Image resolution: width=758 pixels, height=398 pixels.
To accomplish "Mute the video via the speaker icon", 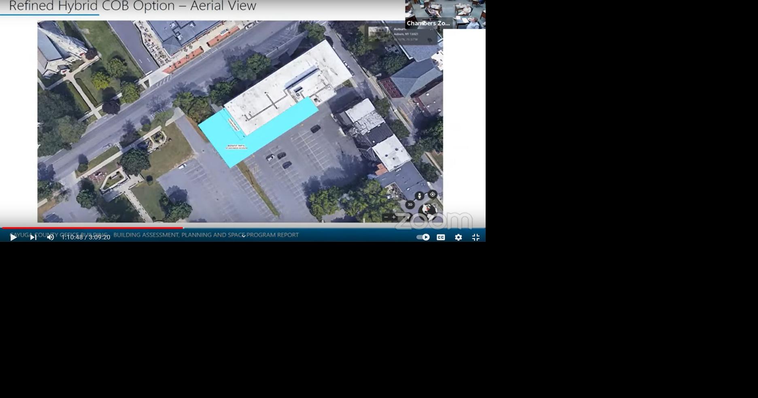I will [x=50, y=237].
